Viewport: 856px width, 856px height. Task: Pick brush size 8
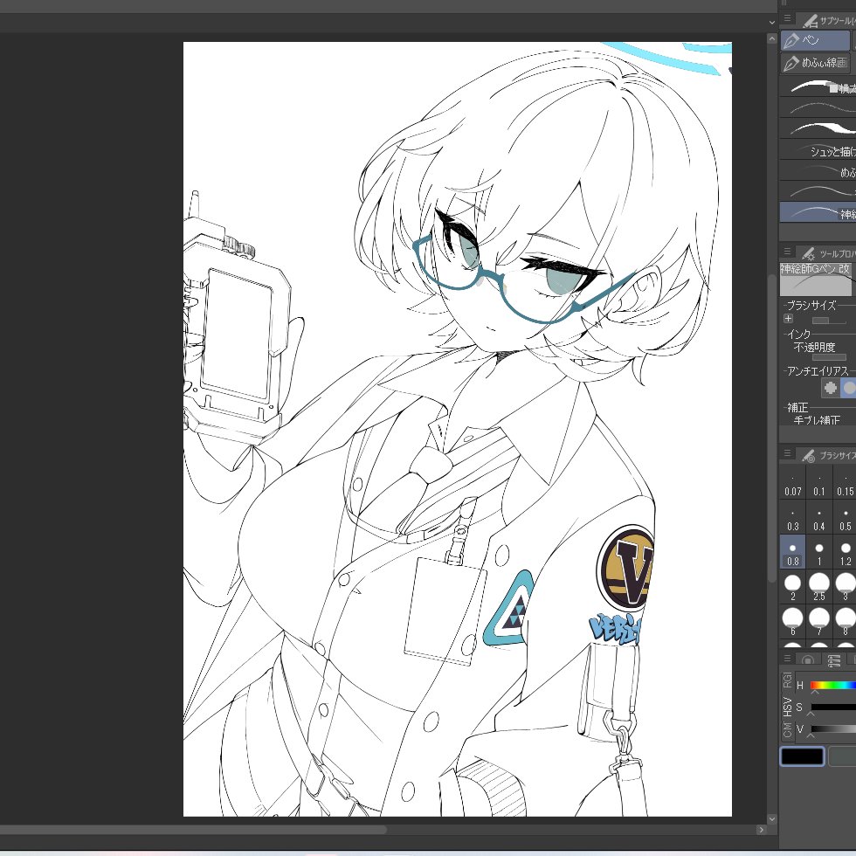click(846, 622)
